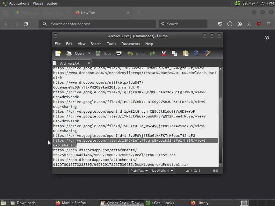Paste from clipboard using the paste icon
The image size is (275, 206).
(186, 53)
